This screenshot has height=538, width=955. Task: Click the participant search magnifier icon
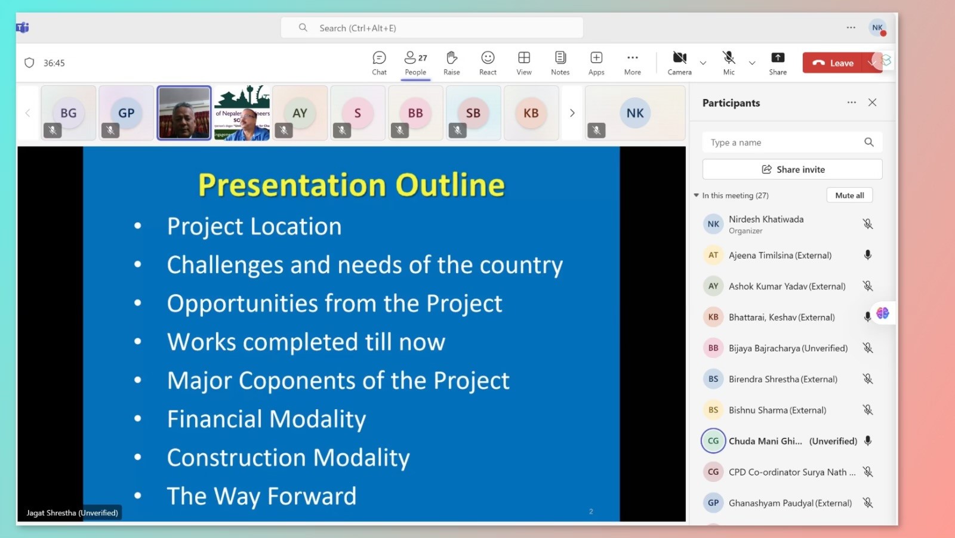pyautogui.click(x=869, y=142)
